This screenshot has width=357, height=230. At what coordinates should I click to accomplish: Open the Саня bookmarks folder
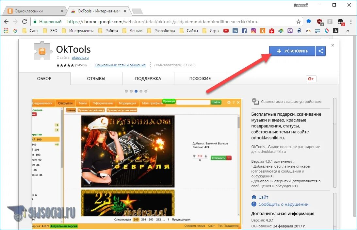(30, 31)
